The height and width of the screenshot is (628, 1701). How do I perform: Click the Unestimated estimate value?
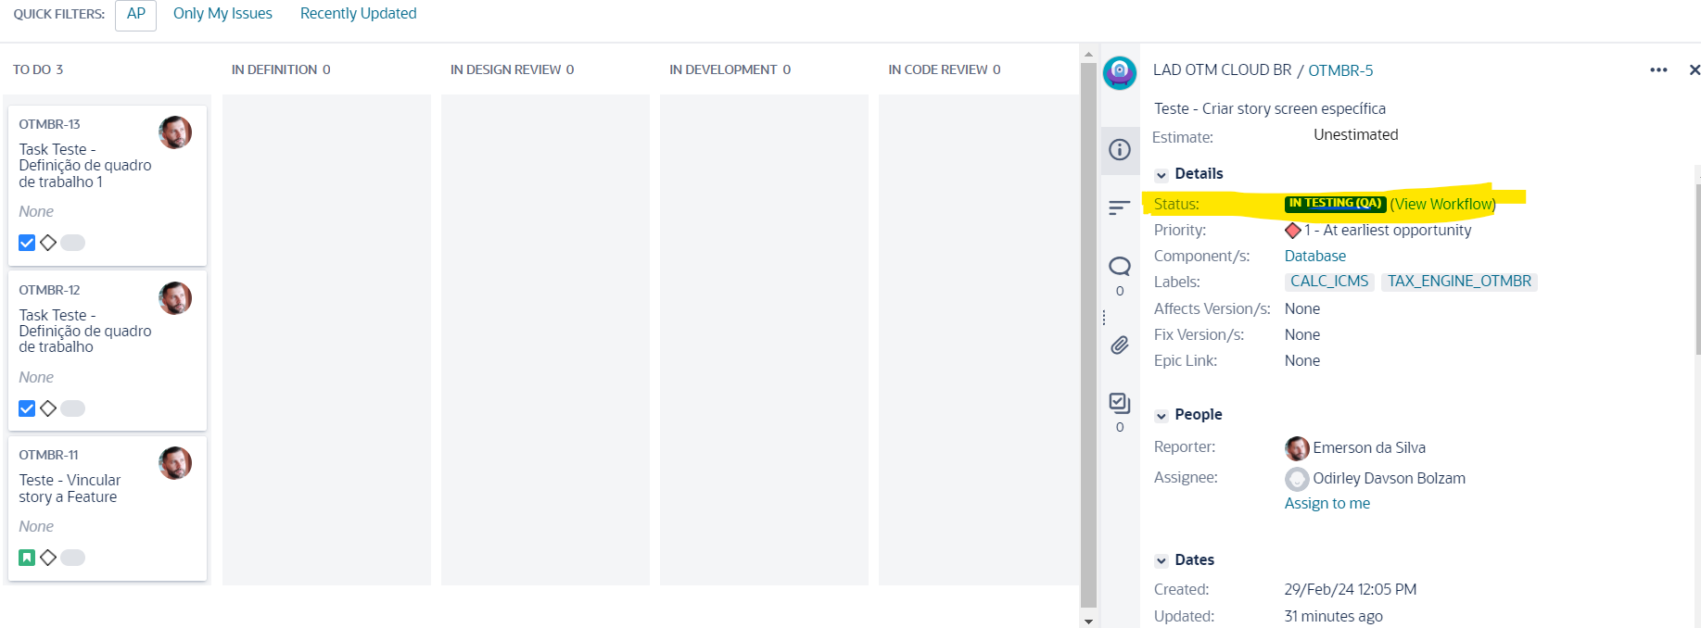point(1355,135)
